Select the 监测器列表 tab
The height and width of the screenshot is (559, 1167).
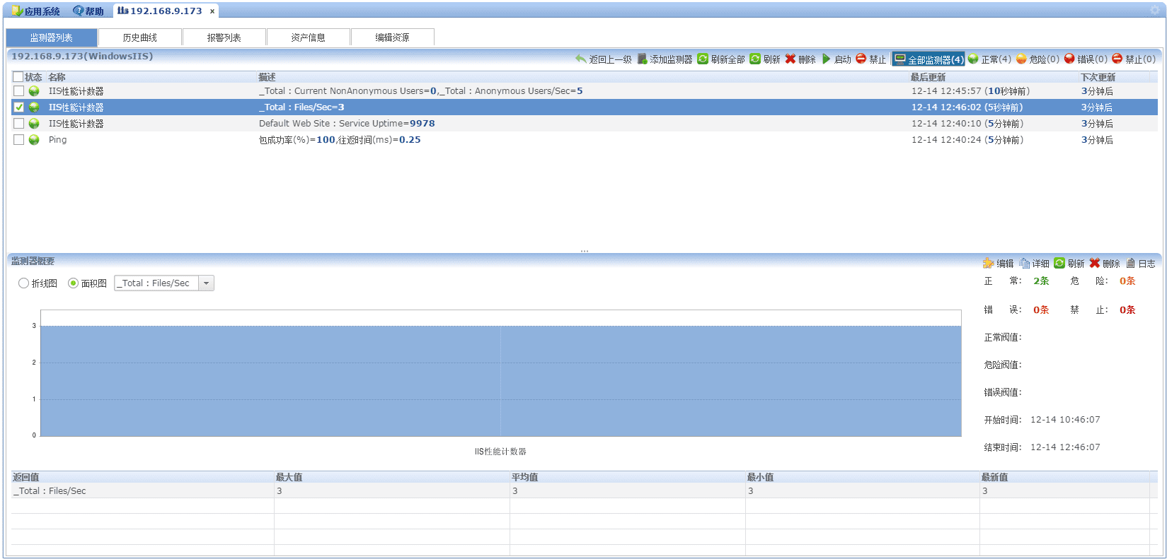[x=52, y=37]
